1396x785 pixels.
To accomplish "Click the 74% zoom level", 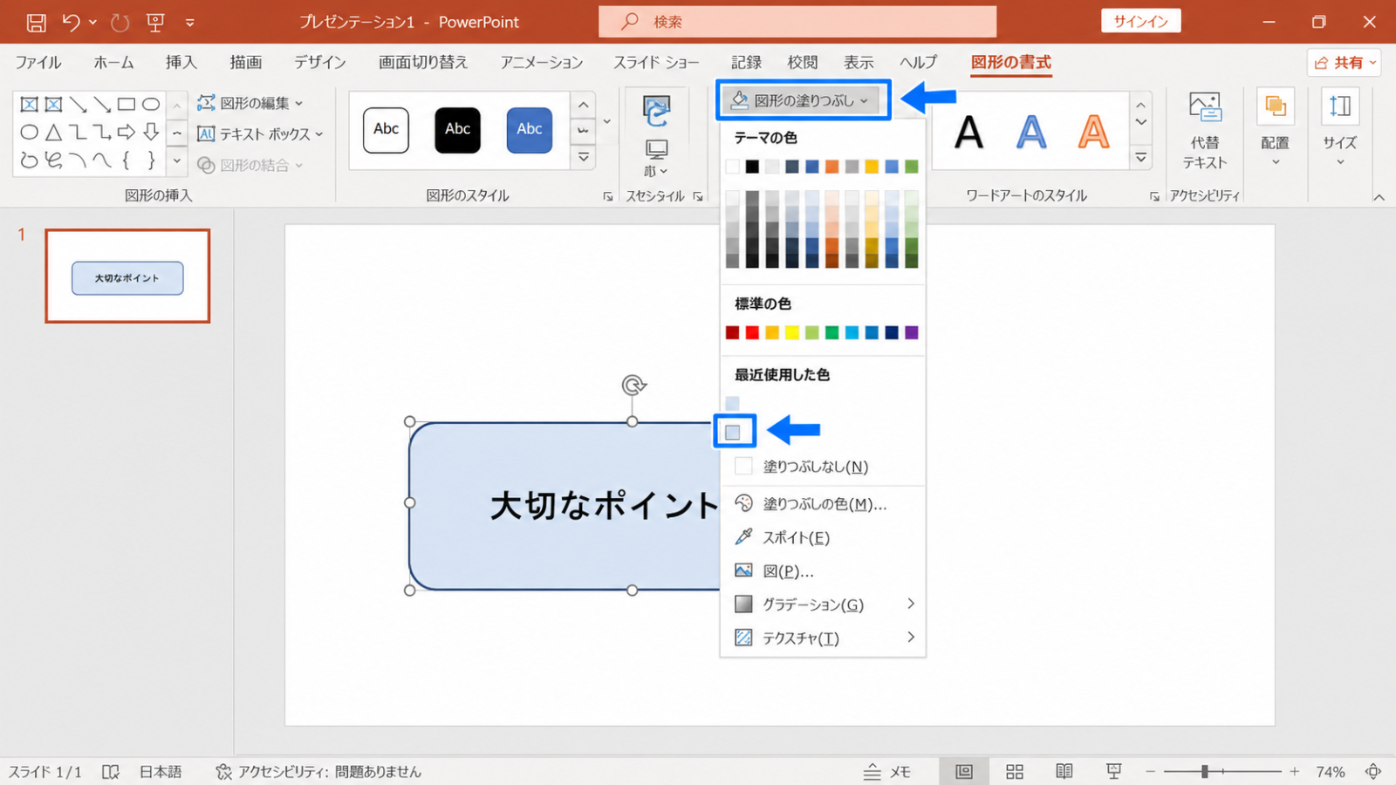I will (1331, 772).
